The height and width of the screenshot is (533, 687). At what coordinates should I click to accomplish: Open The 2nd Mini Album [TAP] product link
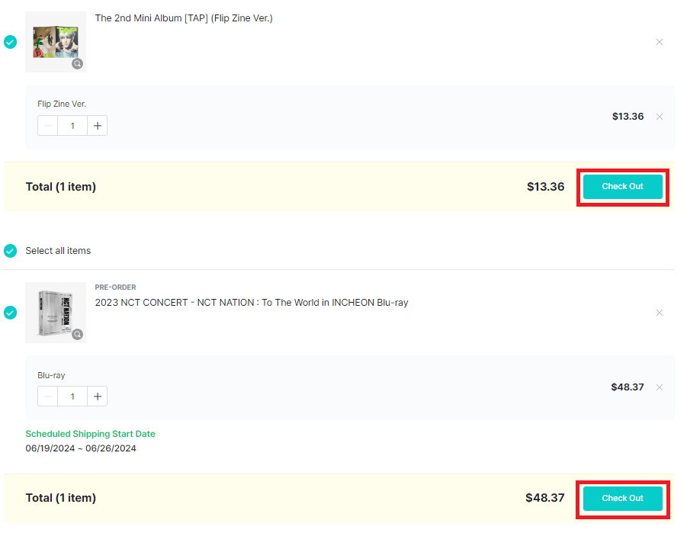pyautogui.click(x=184, y=18)
